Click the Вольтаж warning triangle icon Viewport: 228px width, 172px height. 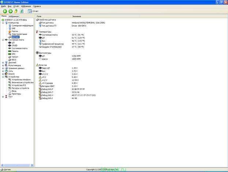(x=37, y=65)
